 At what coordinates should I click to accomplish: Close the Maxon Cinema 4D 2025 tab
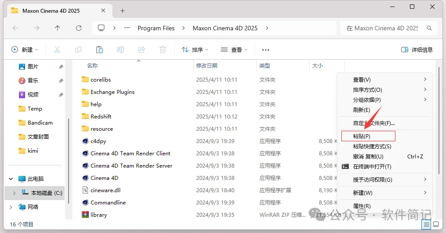click(x=103, y=11)
